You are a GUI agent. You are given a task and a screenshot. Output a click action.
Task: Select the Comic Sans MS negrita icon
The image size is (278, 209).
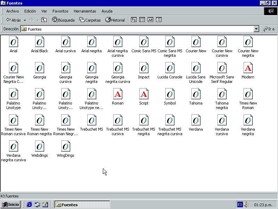[x=170, y=41]
